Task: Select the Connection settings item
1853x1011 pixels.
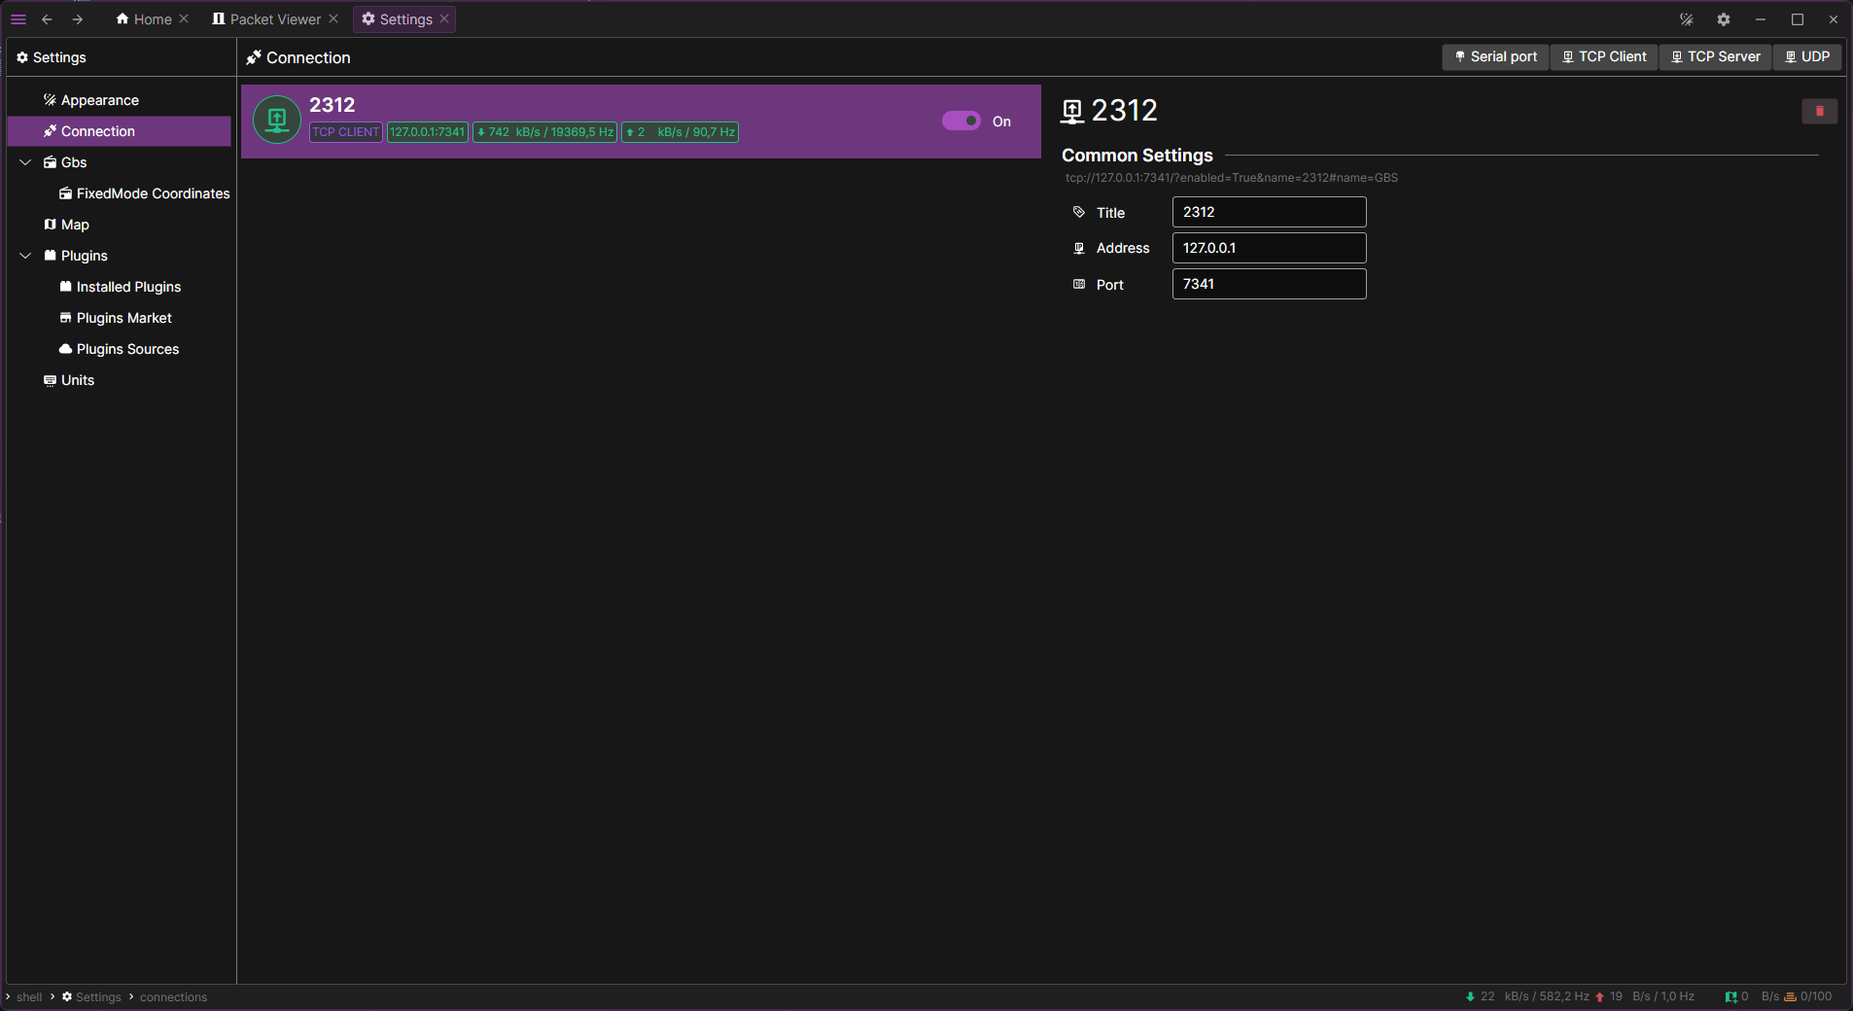Action: (120, 131)
